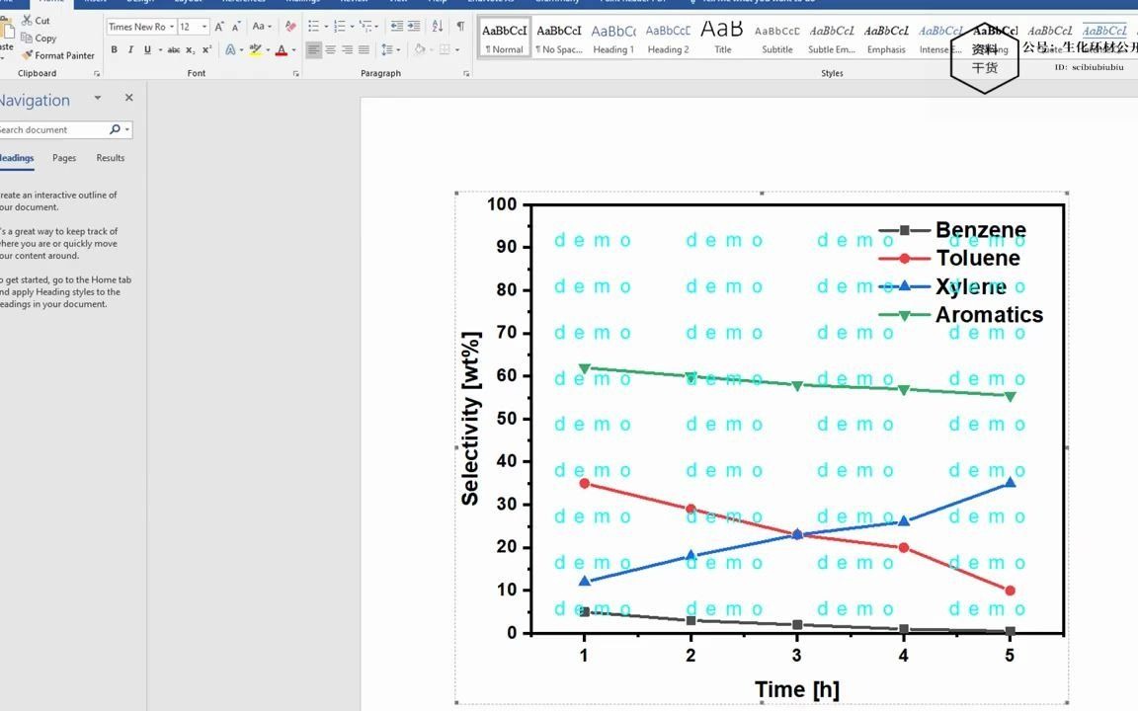
Task: Apply red font color
Action: click(x=282, y=50)
